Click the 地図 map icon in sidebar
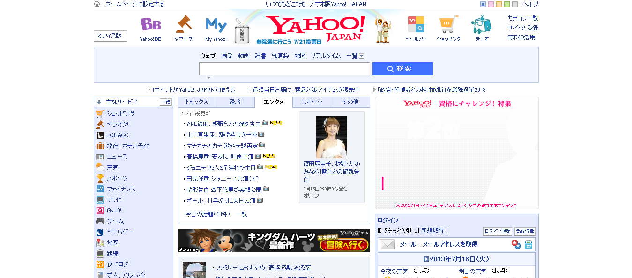This screenshot has width=632, height=278. click(x=100, y=243)
